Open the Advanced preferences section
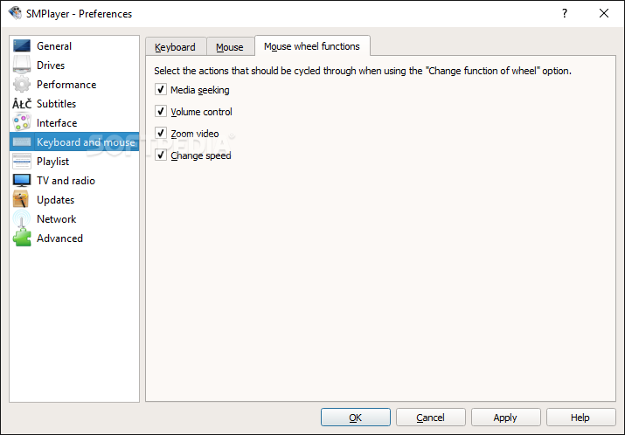Screen dimensions: 625x435 74,238
